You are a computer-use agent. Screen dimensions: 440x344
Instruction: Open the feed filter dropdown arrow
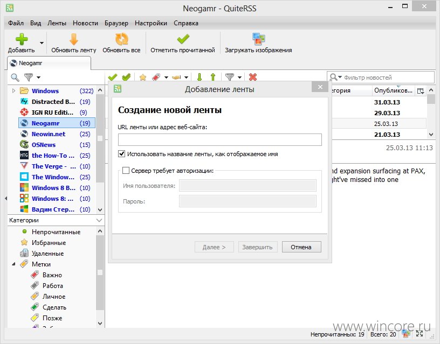coord(38,78)
